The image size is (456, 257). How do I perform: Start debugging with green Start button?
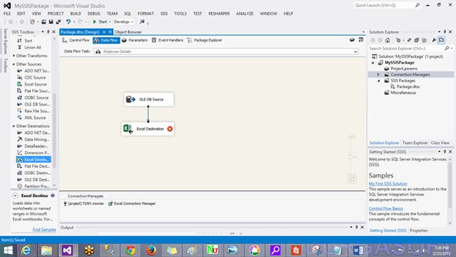[x=100, y=22]
